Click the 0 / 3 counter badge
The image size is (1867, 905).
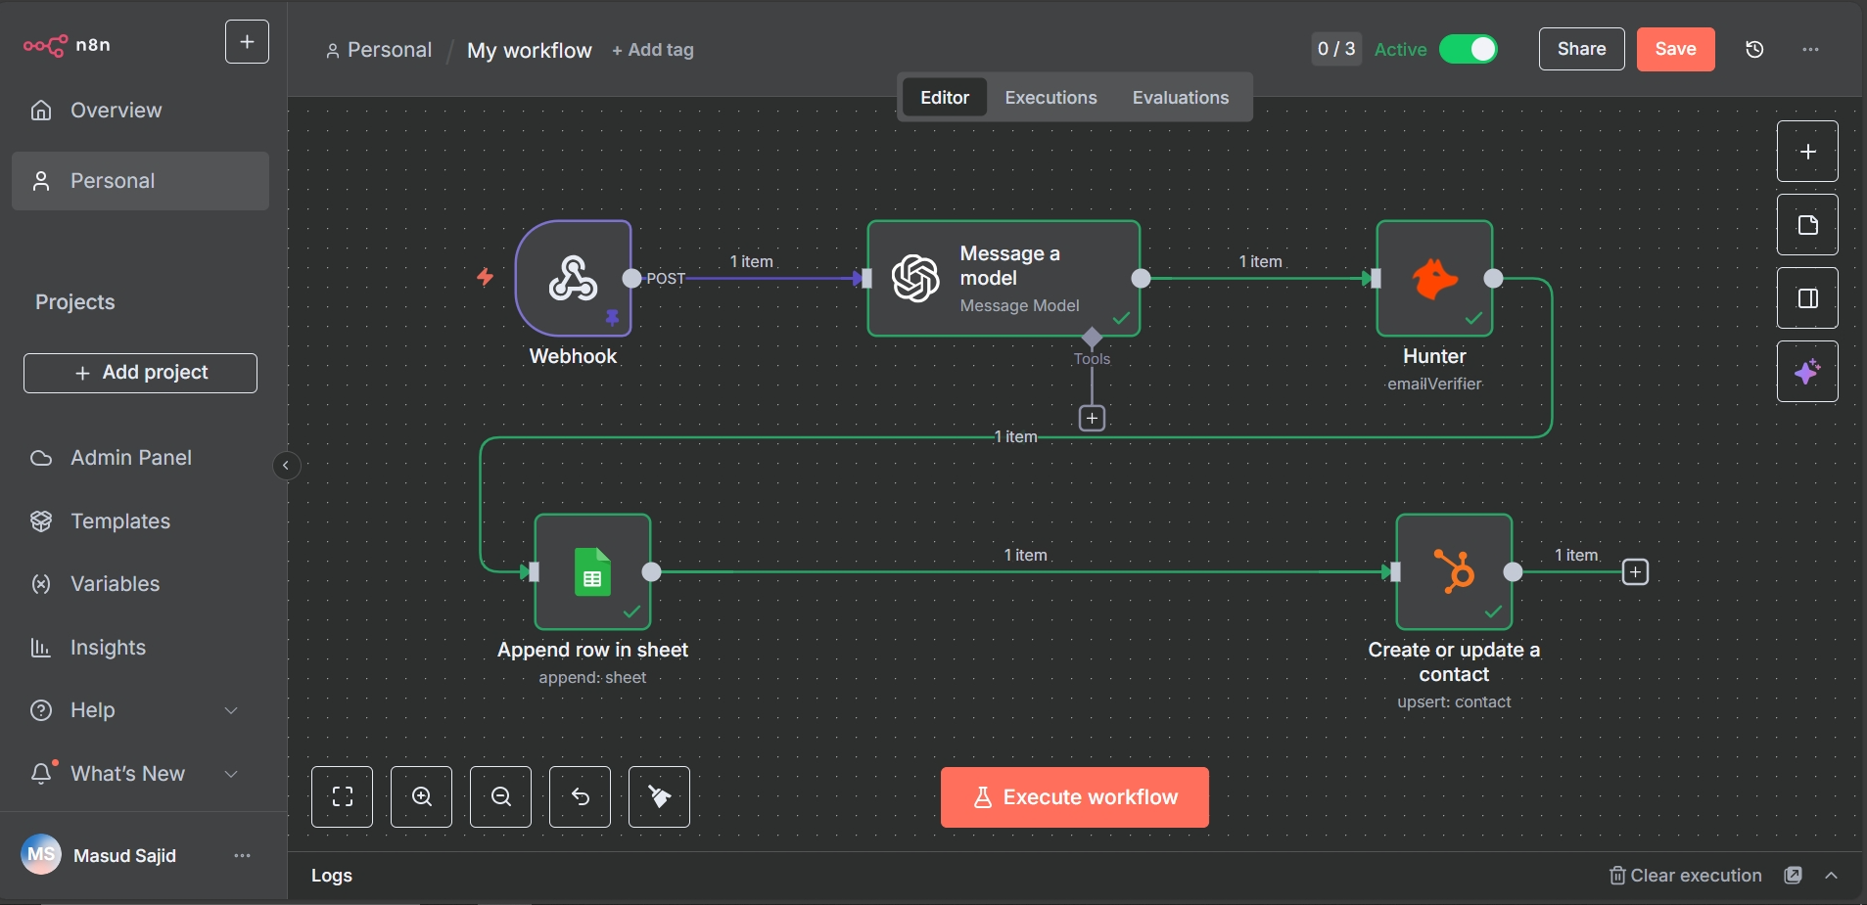pyautogui.click(x=1336, y=49)
